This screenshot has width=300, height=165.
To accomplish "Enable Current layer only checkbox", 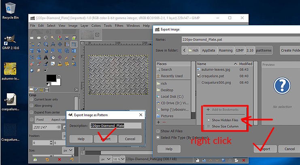I will coord(32,99).
